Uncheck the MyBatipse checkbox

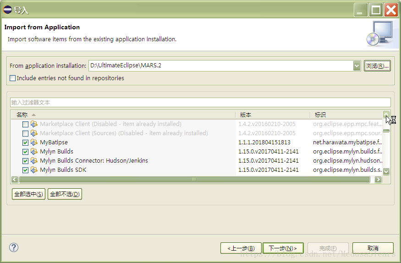click(25, 142)
